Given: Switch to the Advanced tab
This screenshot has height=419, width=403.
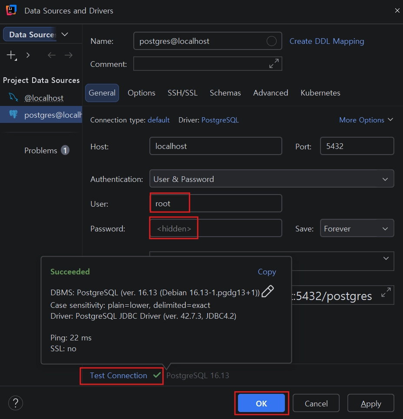Looking at the screenshot, I should coord(271,93).
